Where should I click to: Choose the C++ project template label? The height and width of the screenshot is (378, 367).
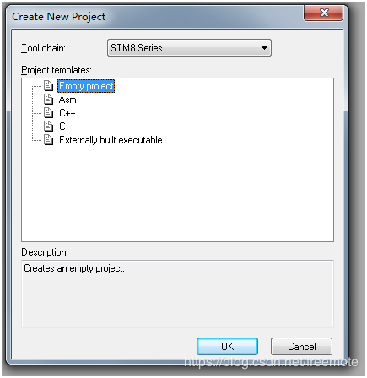coord(67,113)
